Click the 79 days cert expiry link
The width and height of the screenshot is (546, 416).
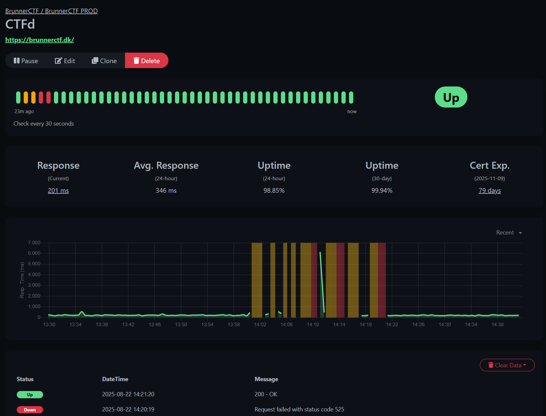(489, 190)
